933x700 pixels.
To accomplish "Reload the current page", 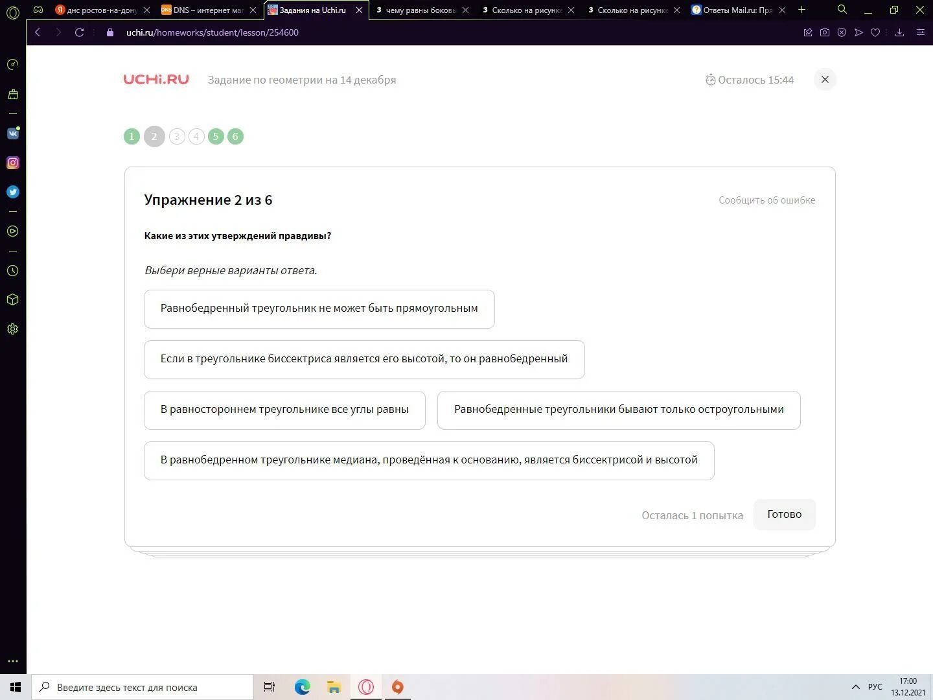I will [79, 32].
